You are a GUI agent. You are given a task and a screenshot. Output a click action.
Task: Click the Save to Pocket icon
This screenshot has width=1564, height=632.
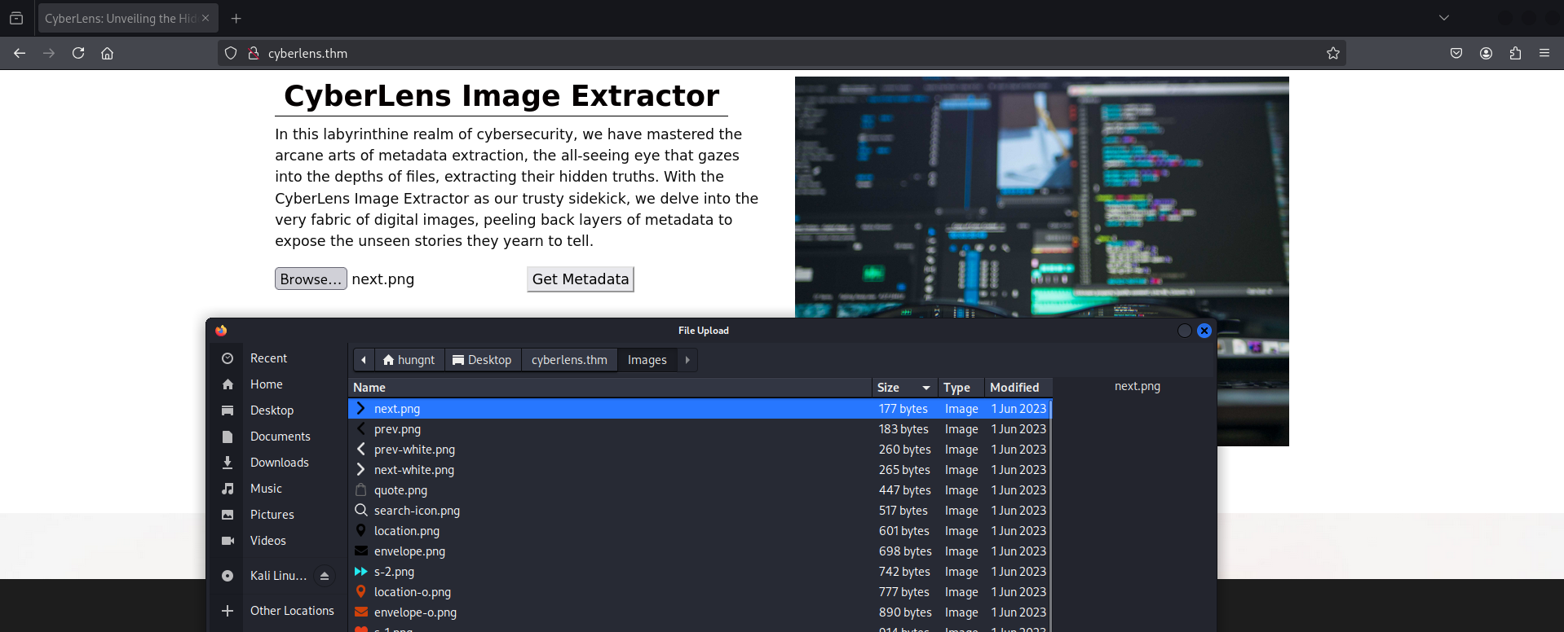click(1456, 53)
